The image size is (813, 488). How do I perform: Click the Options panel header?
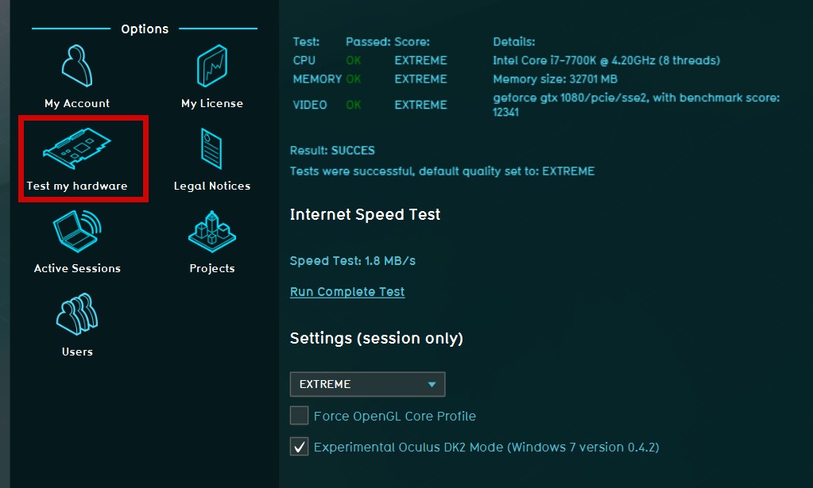pyautogui.click(x=145, y=29)
